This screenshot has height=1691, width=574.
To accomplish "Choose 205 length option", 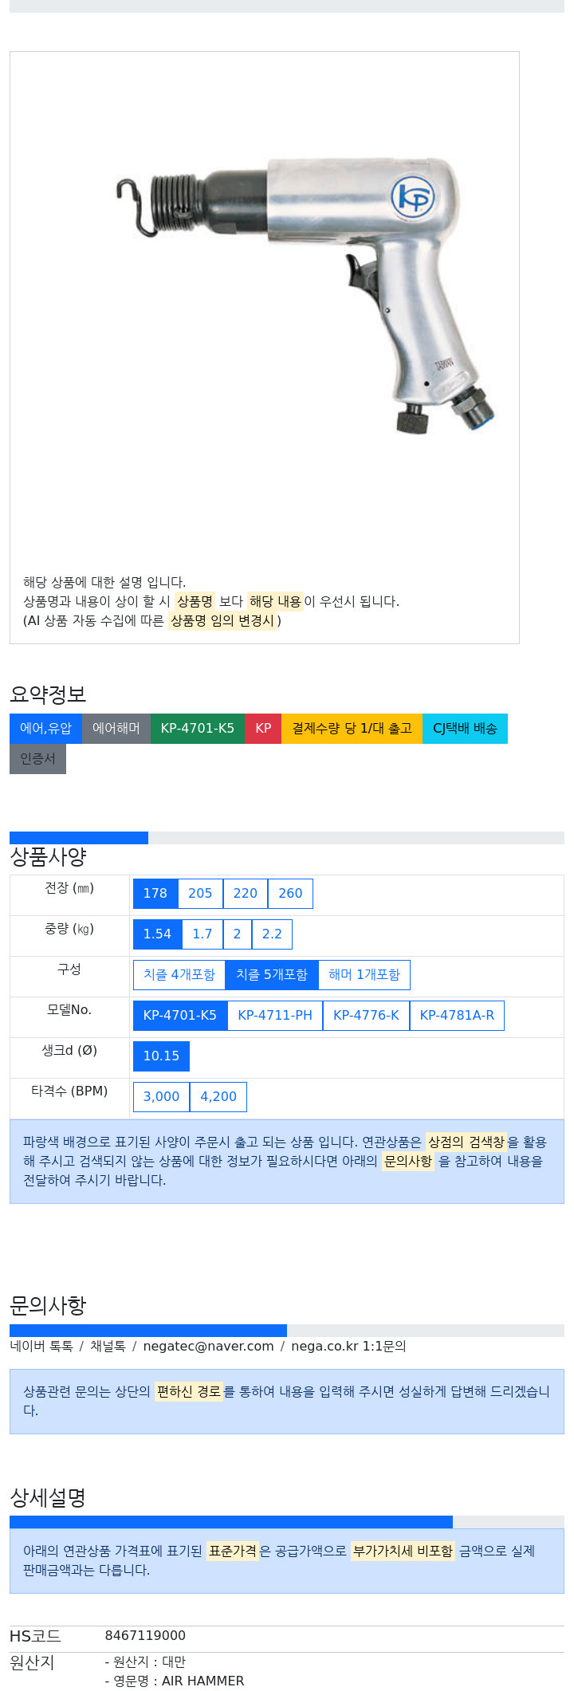I will click(200, 894).
